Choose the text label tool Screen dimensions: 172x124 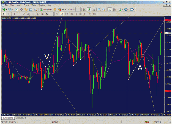tap(42, 14)
